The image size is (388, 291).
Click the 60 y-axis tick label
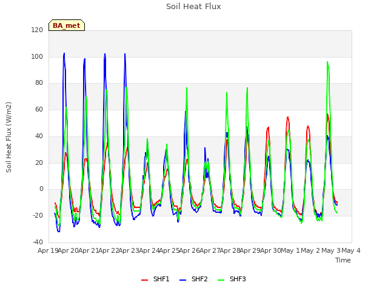pyautogui.click(x=39, y=109)
